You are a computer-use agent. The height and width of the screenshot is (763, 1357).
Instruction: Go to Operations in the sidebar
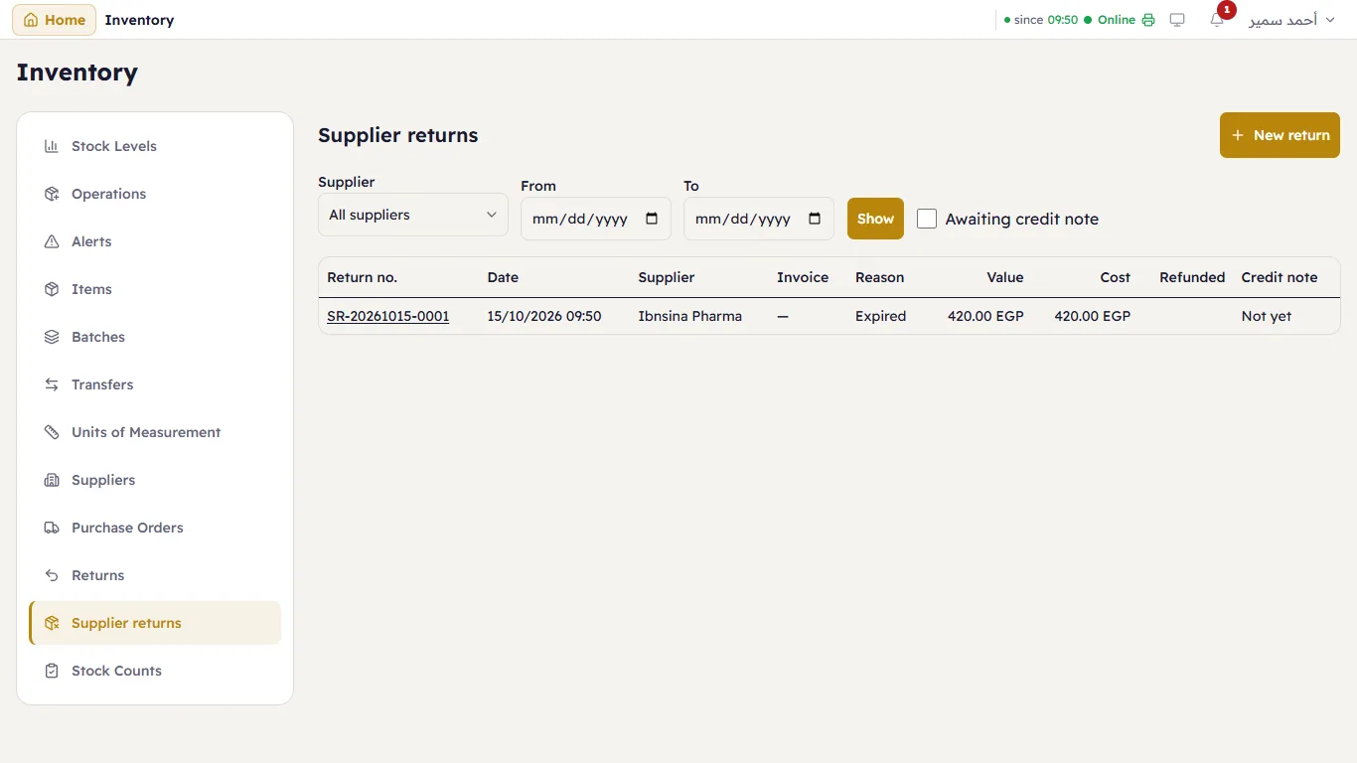tap(155, 194)
